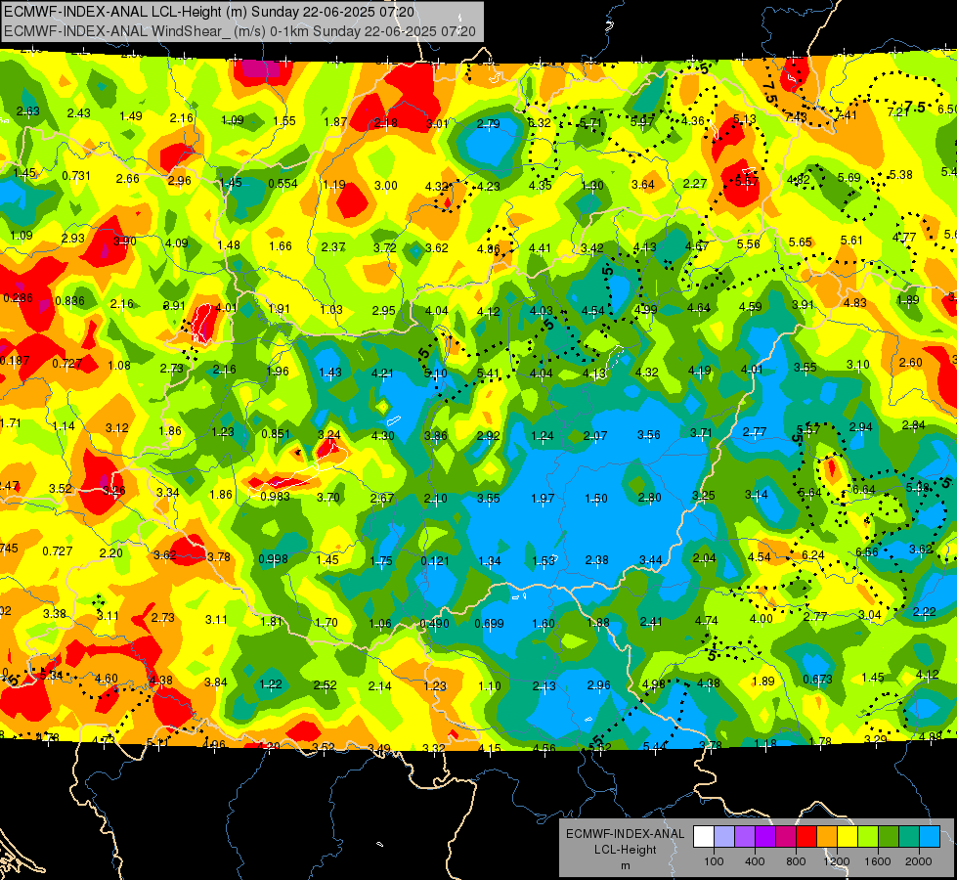957x880 pixels.
Task: Click the wind shear value 6.32
Action: point(540,123)
